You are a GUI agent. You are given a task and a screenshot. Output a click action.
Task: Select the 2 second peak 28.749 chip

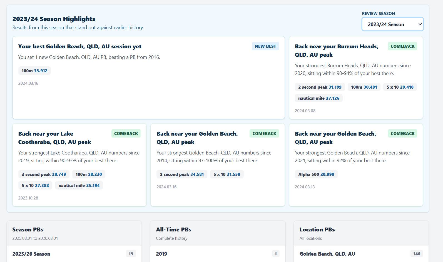pyautogui.click(x=44, y=174)
